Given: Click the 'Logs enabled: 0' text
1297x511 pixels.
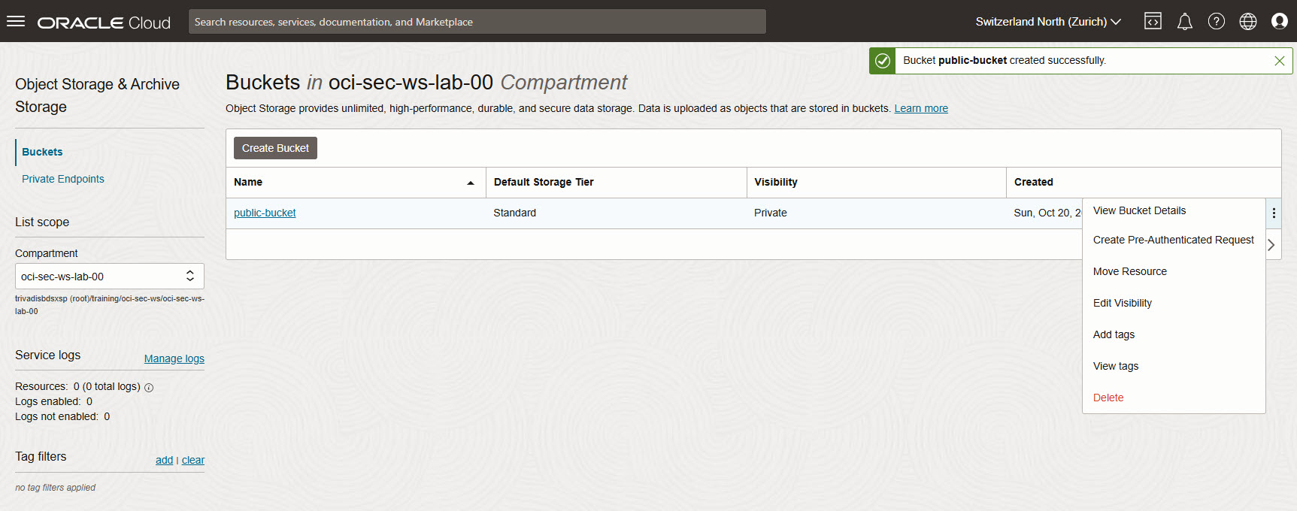Looking at the screenshot, I should 54,401.
